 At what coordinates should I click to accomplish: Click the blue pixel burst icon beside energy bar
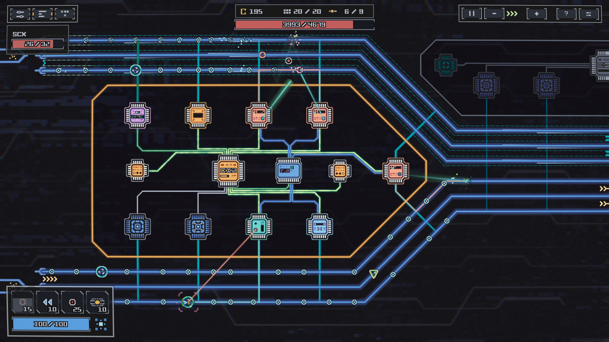pos(101,324)
